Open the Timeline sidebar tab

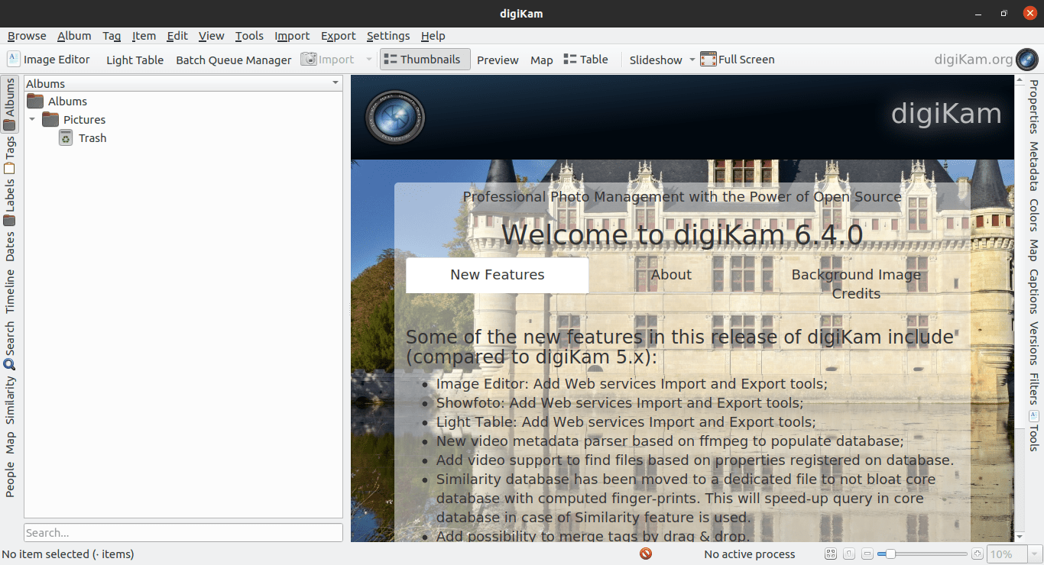point(10,291)
